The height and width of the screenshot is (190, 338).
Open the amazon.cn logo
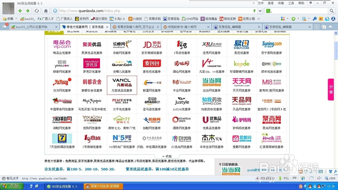coord(152,101)
